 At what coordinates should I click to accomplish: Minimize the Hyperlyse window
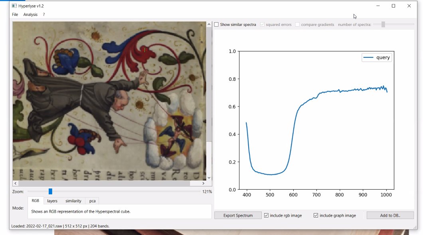(378, 6)
